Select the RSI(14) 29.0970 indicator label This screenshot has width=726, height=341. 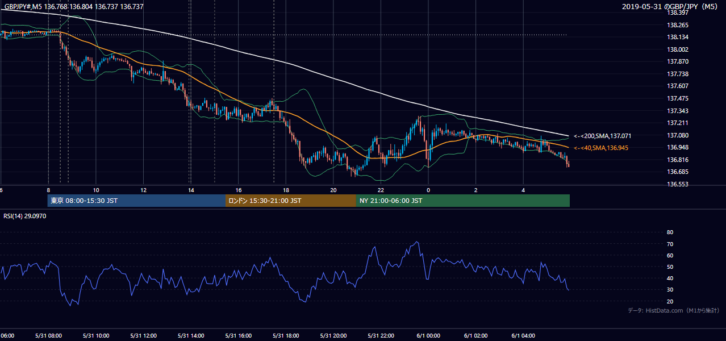(25, 216)
